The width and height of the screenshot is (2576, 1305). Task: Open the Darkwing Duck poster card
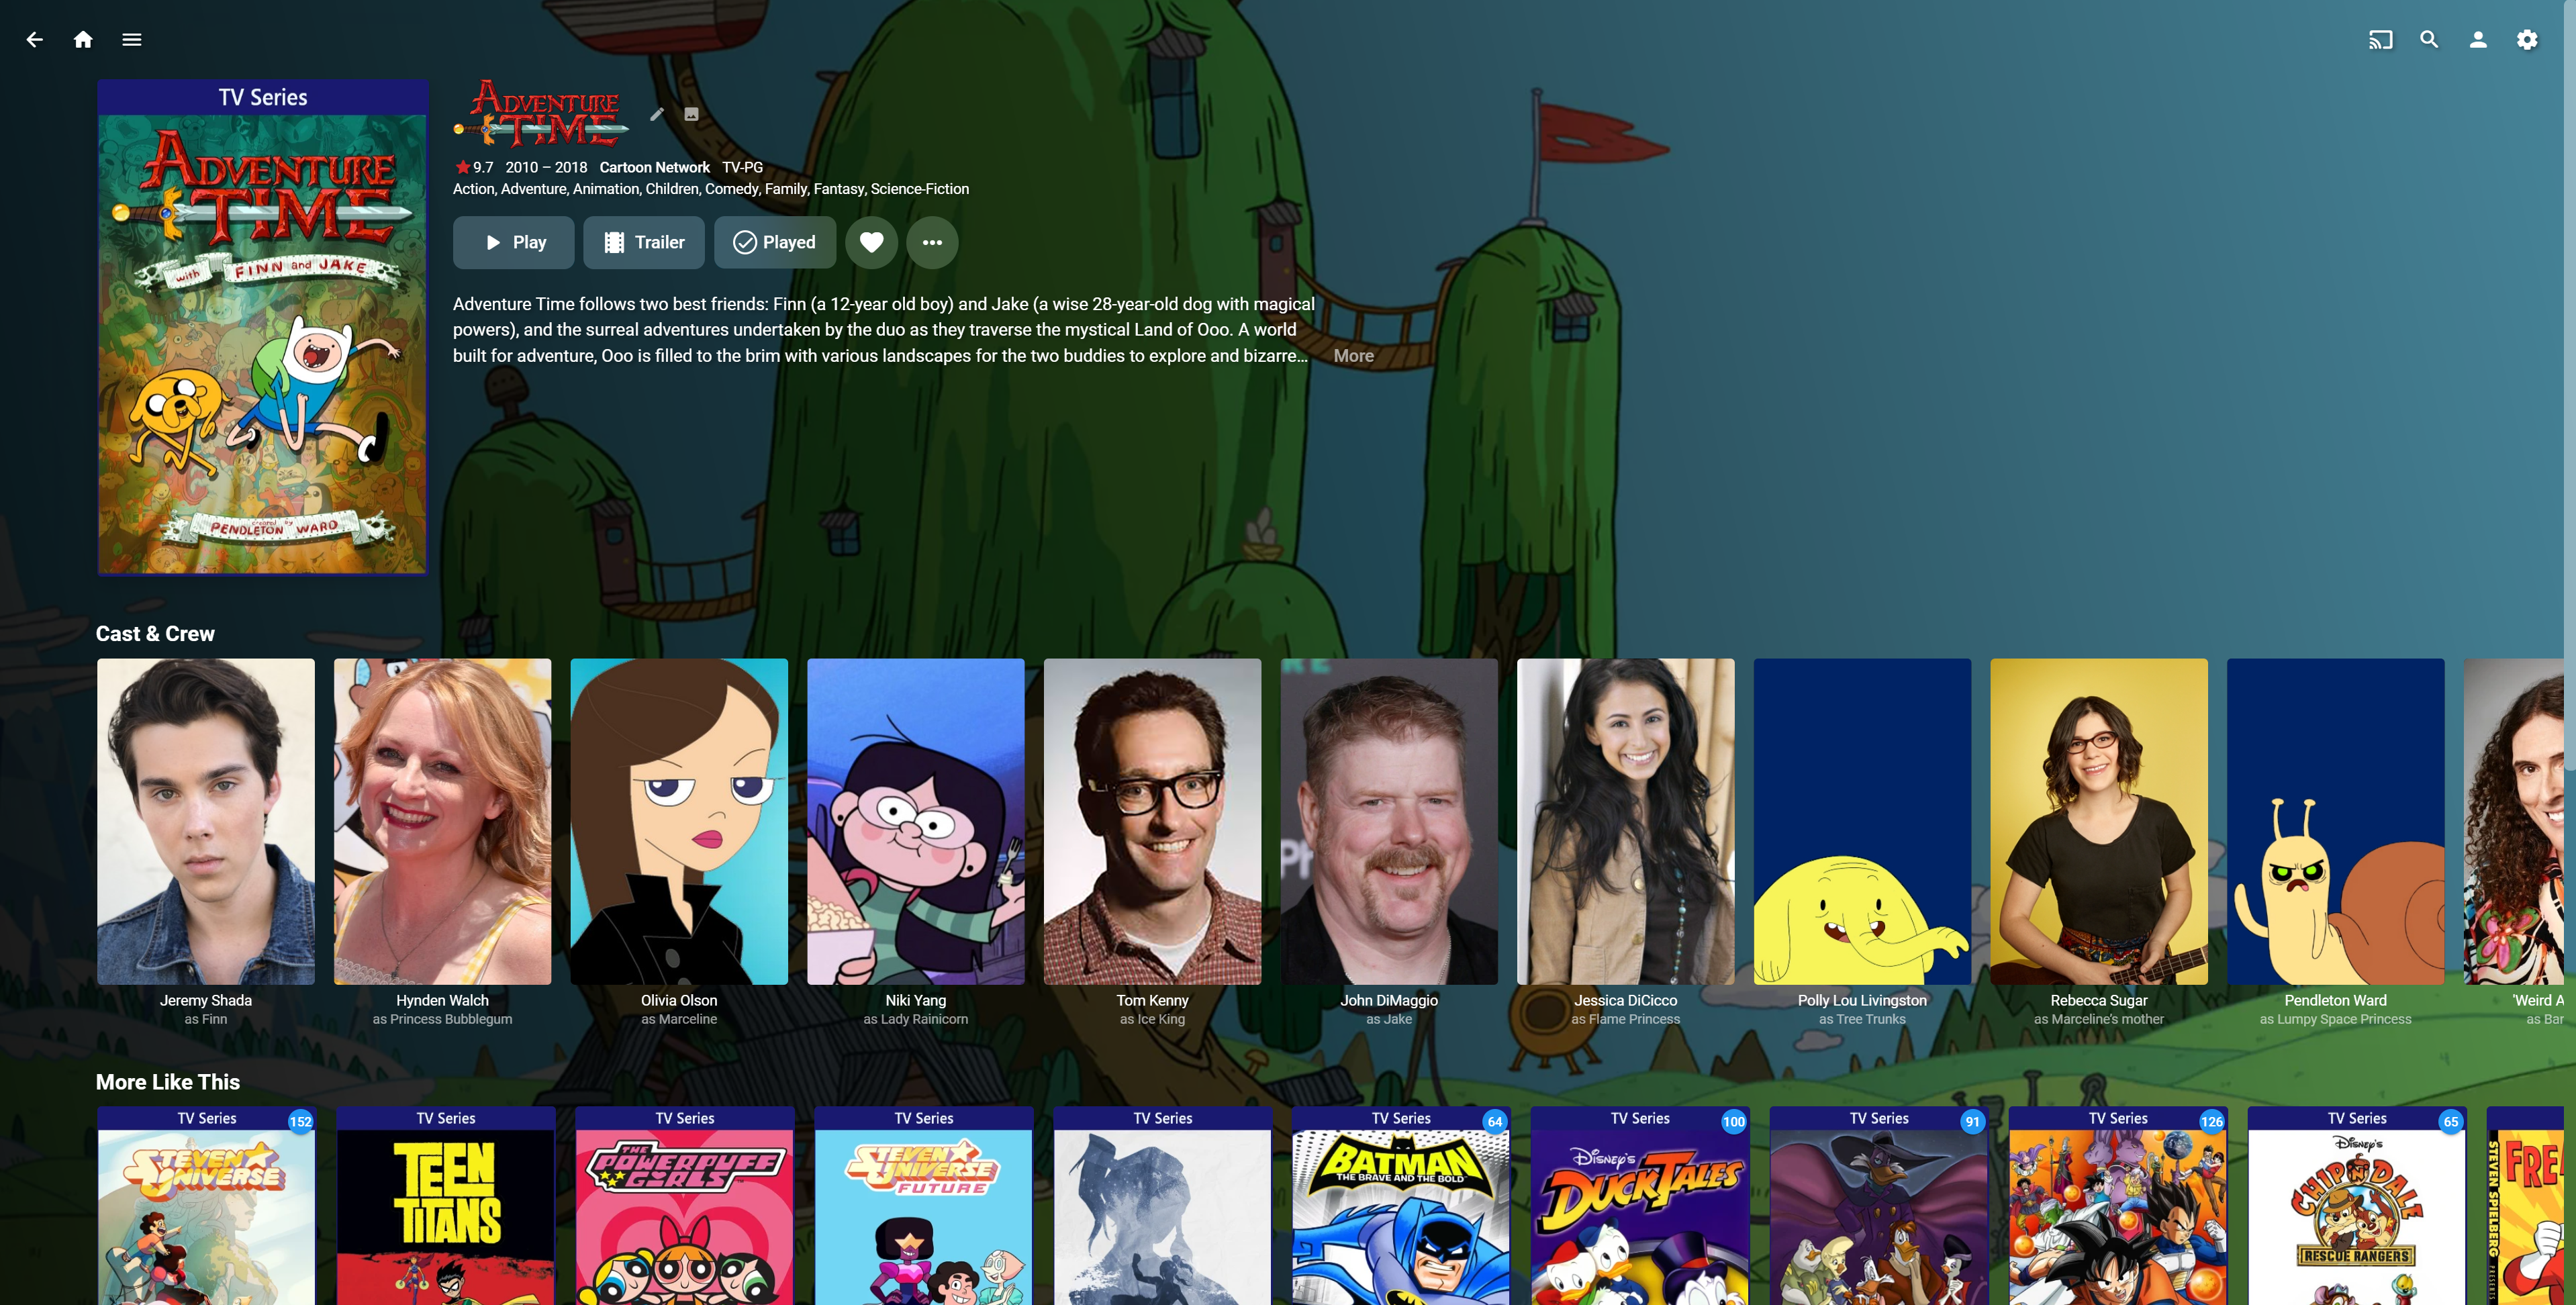pyautogui.click(x=1879, y=1206)
